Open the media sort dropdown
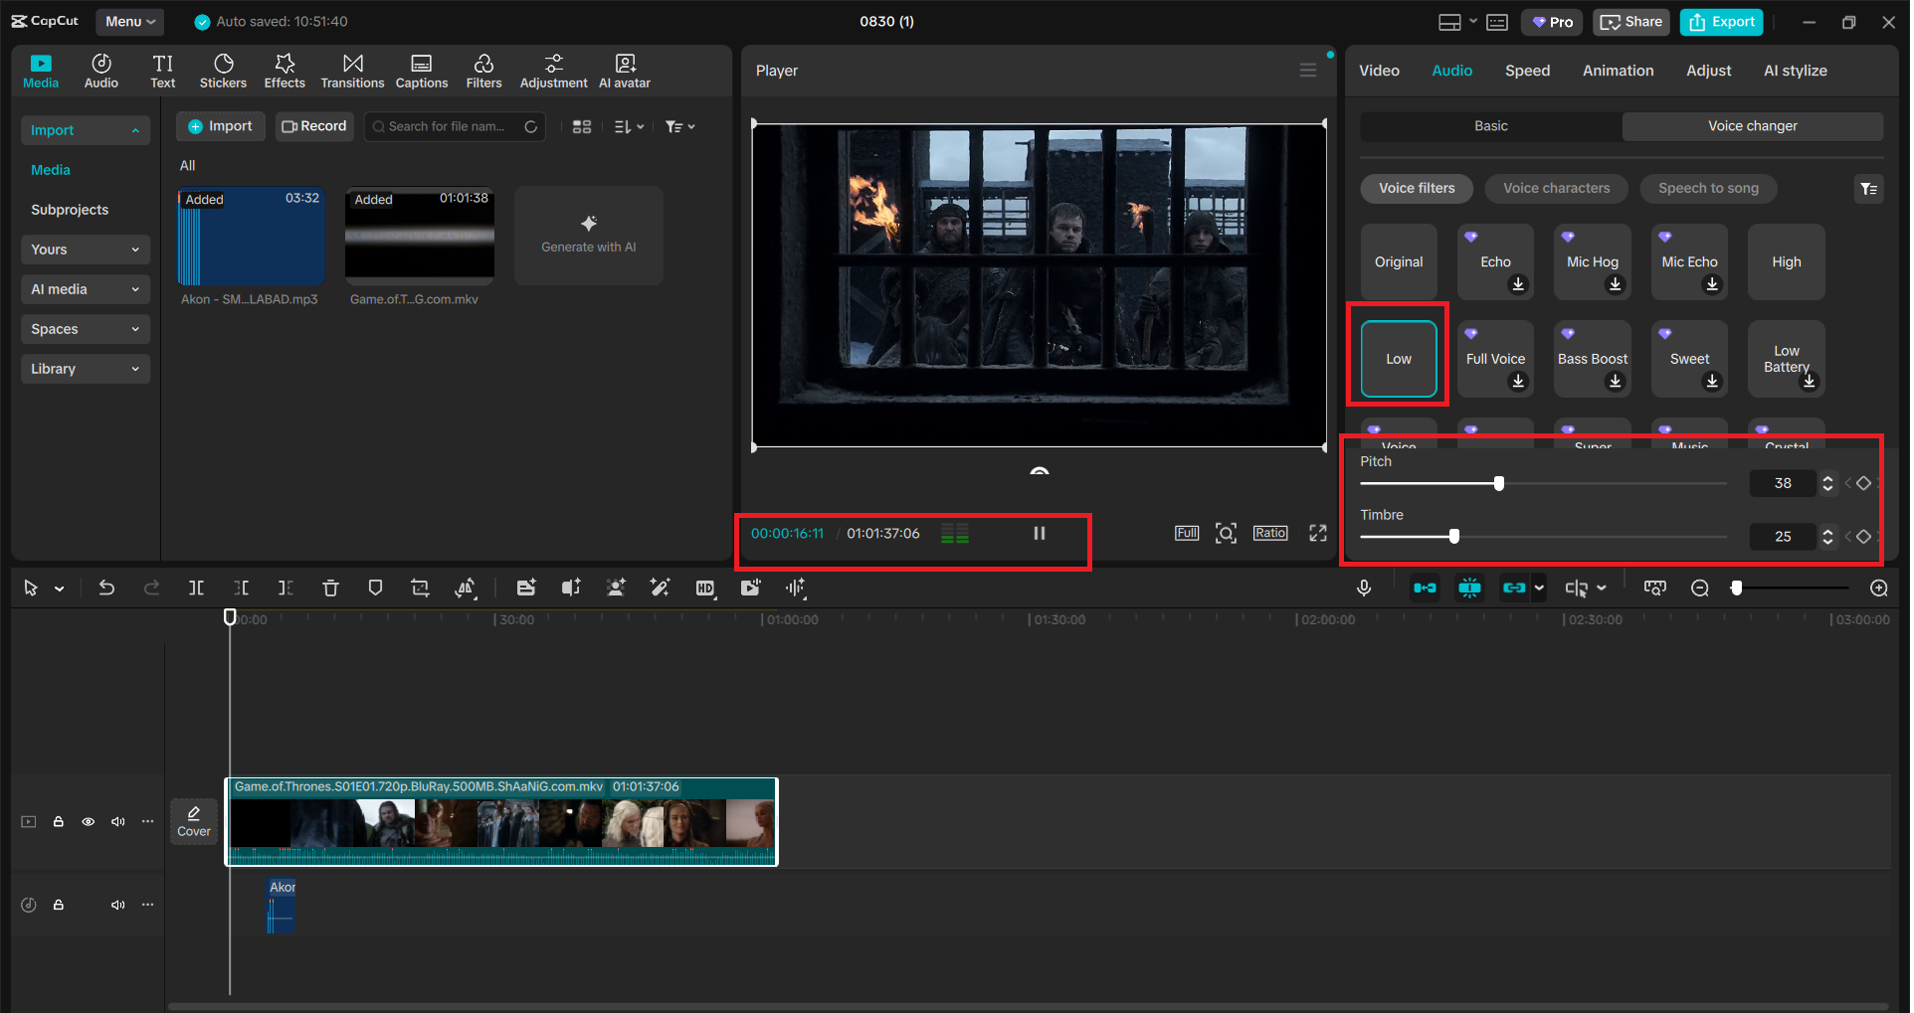 (630, 127)
